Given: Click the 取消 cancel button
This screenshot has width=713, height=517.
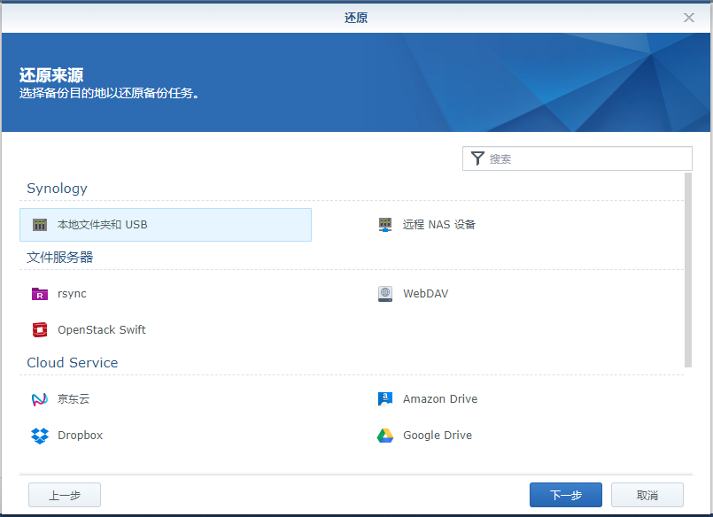Looking at the screenshot, I should [647, 495].
